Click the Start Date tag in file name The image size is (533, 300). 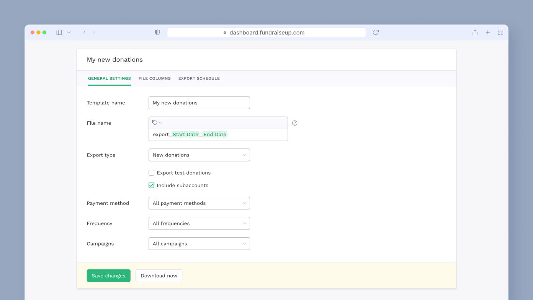pyautogui.click(x=186, y=134)
